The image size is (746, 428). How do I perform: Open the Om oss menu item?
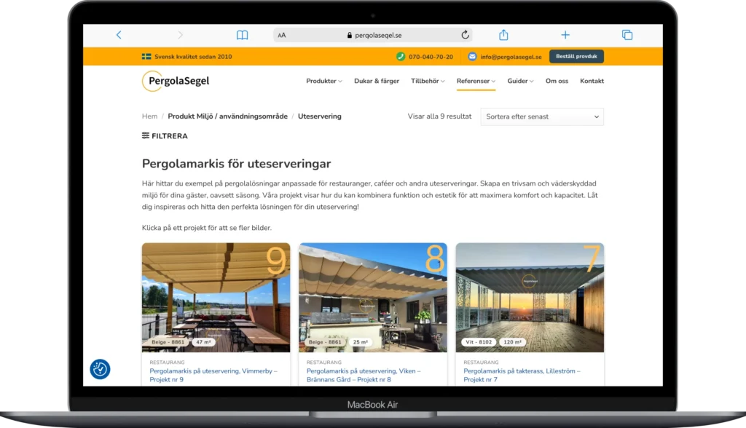click(557, 81)
